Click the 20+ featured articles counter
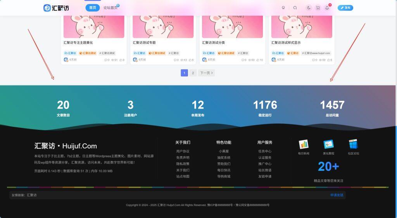Screen dimensions: 397x218 (328, 167)
